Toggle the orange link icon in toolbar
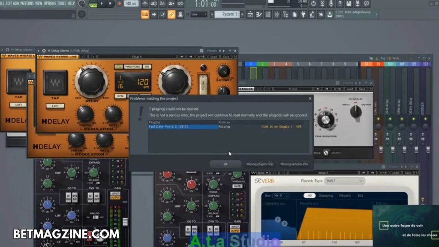Image resolution: width=439 pixels, height=247 pixels. [x=171, y=14]
